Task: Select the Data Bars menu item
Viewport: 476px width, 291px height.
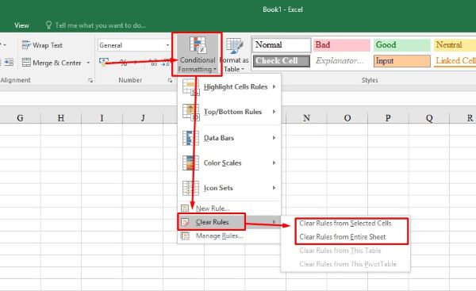Action: [229, 138]
